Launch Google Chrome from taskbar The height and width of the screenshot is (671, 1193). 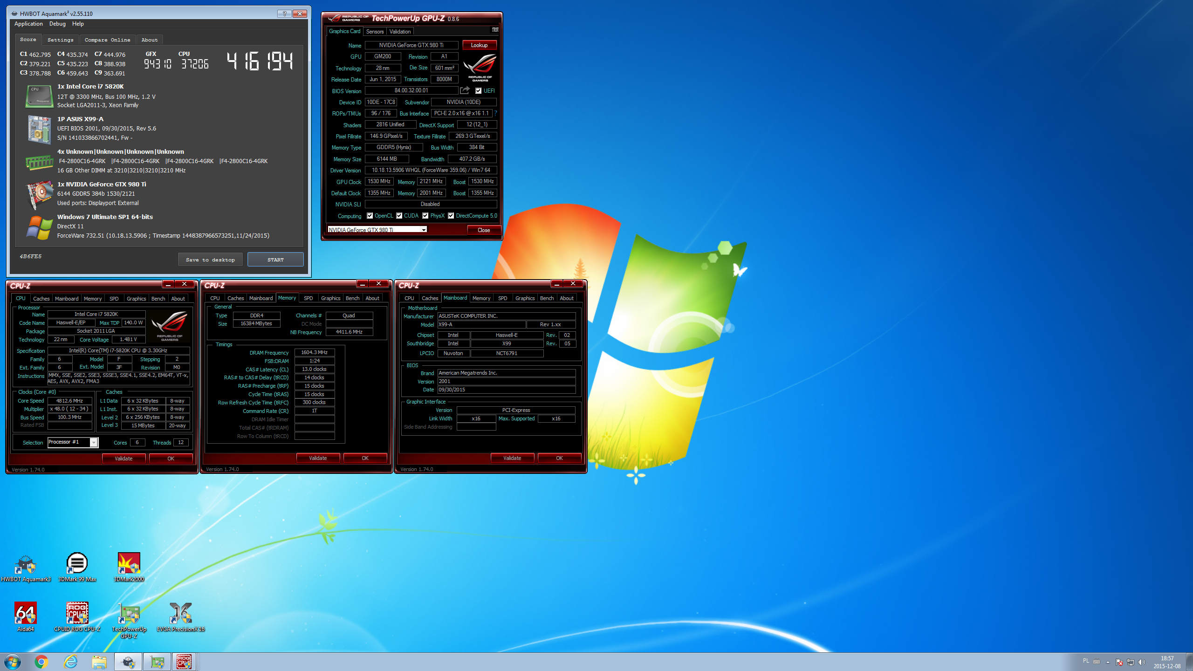pyautogui.click(x=41, y=662)
